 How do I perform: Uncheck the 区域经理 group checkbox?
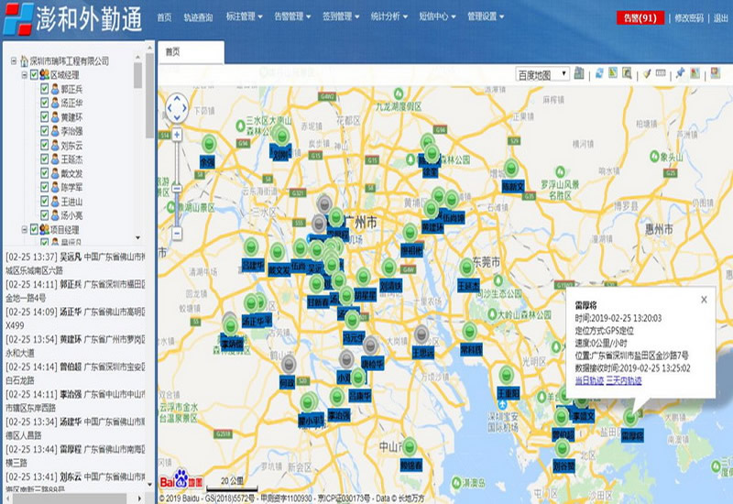coord(34,74)
